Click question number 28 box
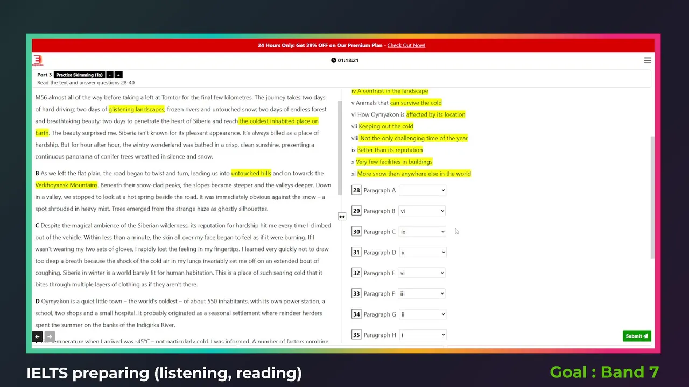The width and height of the screenshot is (689, 387). (356, 190)
